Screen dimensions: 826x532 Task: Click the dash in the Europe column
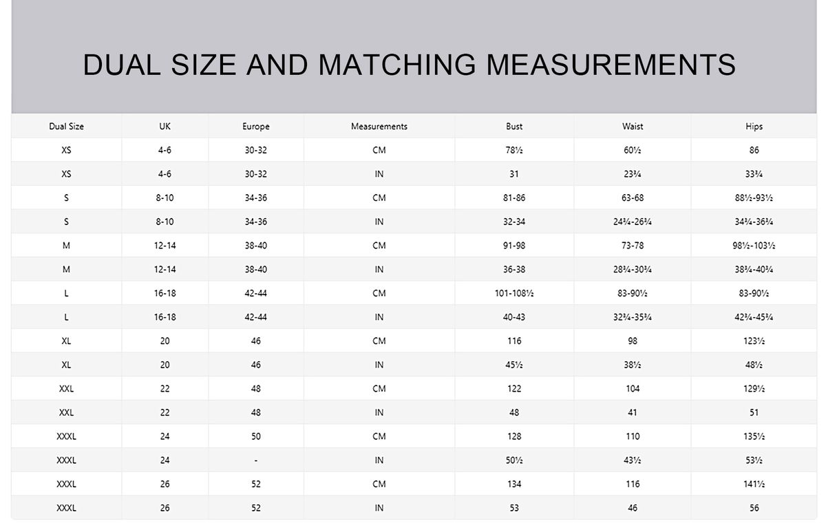(255, 460)
